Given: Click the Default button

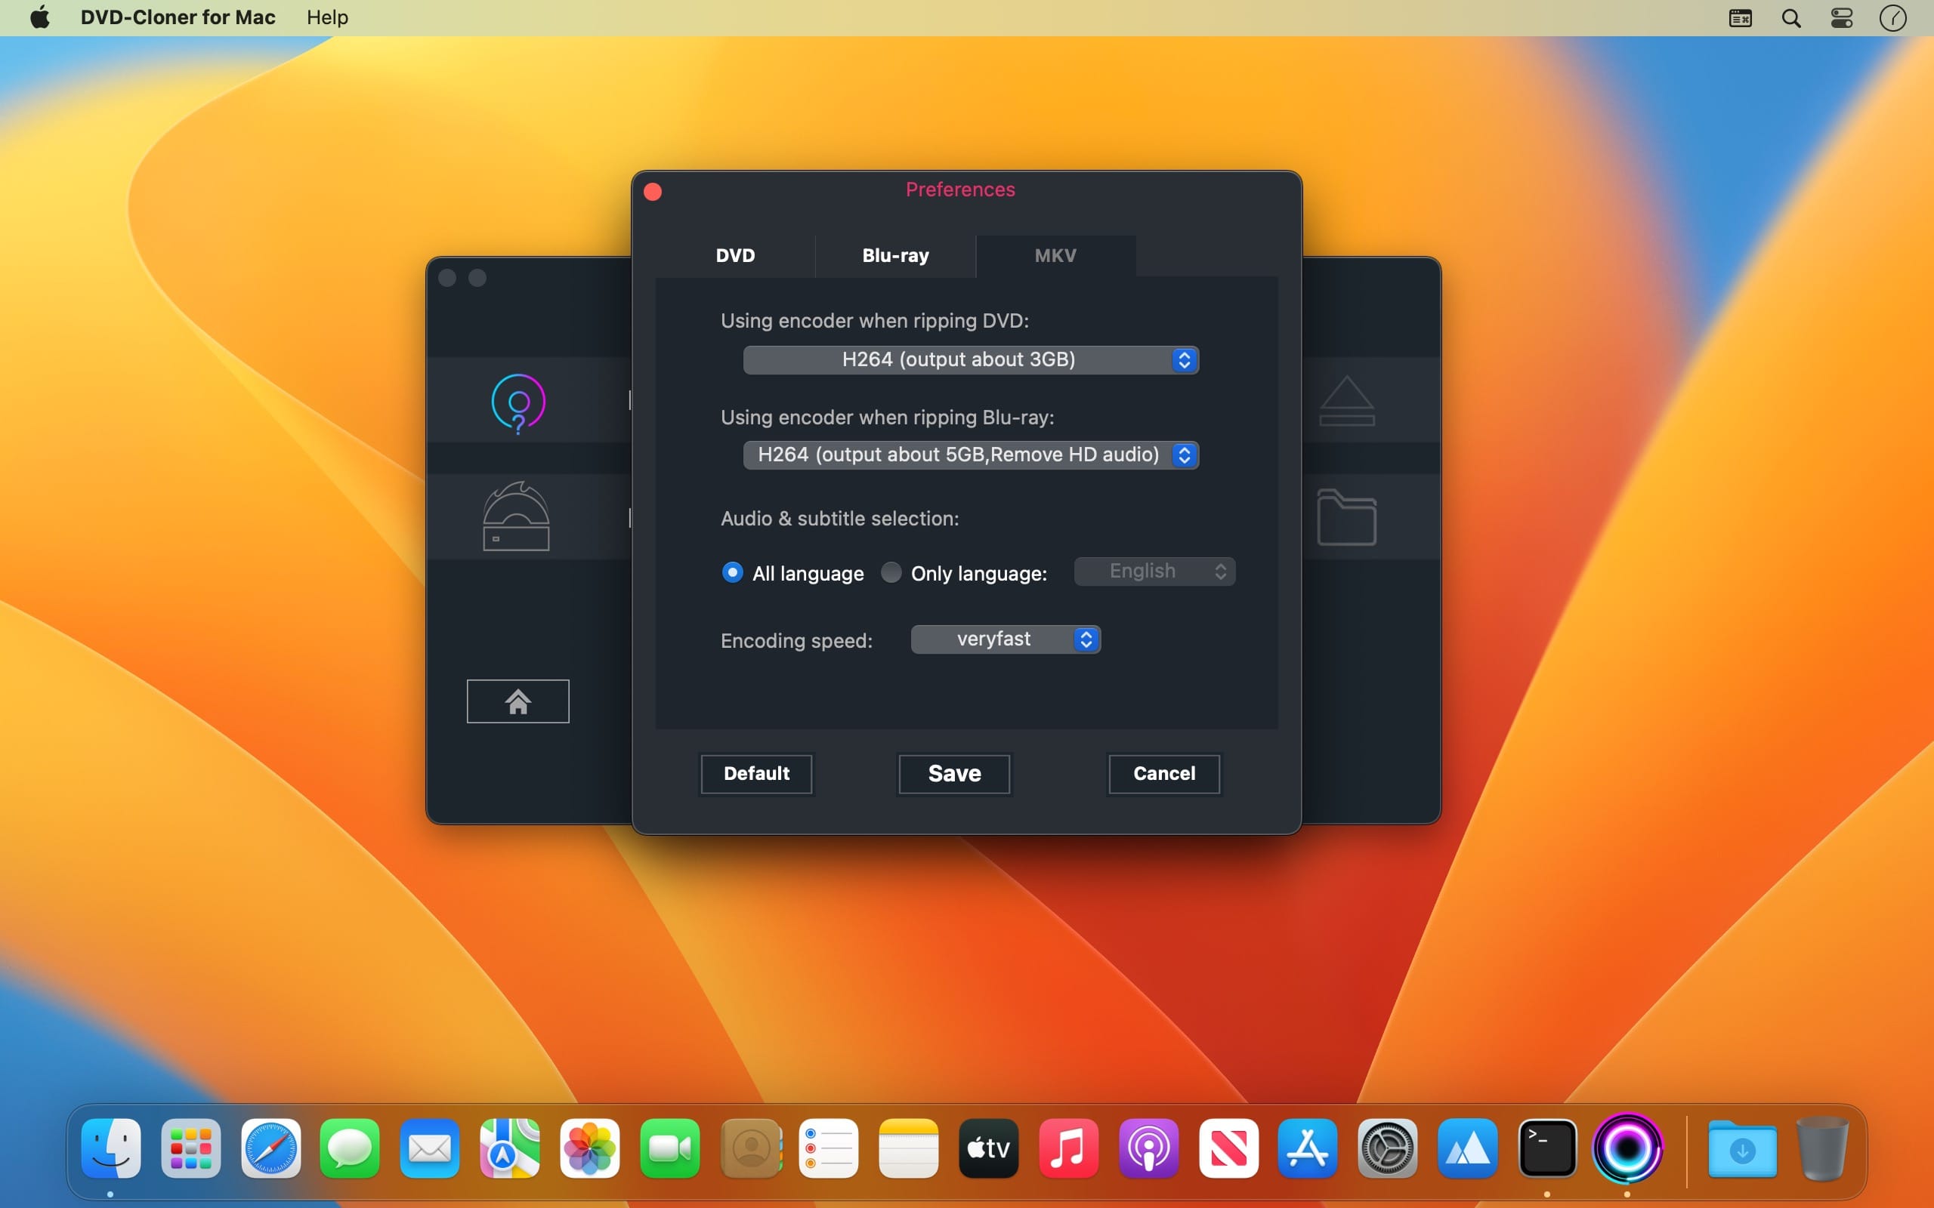Looking at the screenshot, I should point(756,773).
